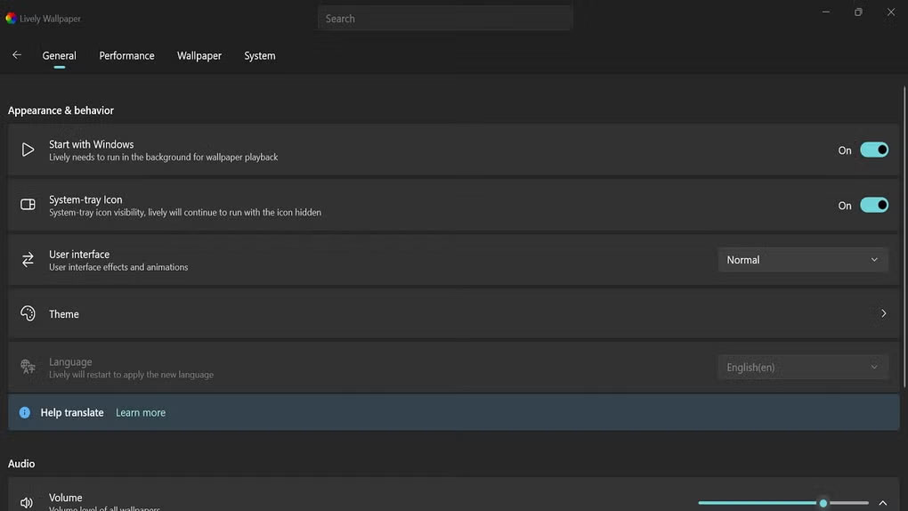Click the User interface arrows icon
Screen dimensions: 908x511
pos(28,260)
